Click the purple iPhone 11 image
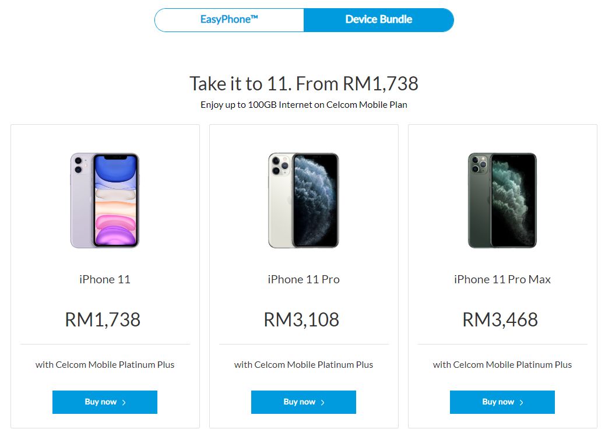 pyautogui.click(x=105, y=200)
